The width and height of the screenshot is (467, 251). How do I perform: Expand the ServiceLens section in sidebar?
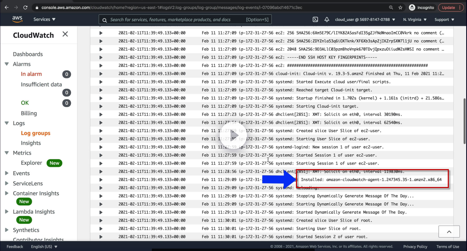click(x=7, y=183)
